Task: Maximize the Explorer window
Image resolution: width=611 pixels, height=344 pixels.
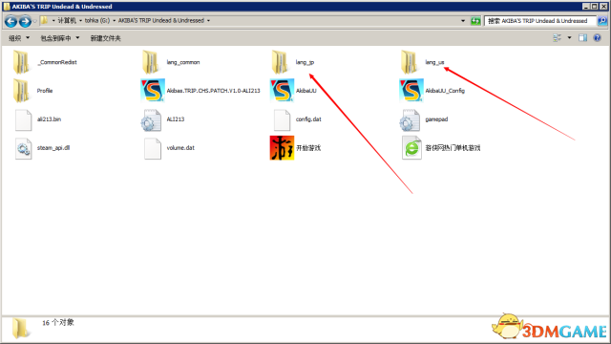Action: pos(594,7)
